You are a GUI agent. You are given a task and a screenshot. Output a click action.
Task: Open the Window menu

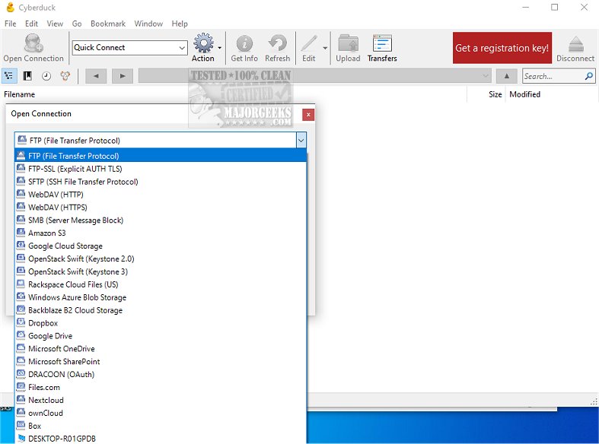point(148,24)
